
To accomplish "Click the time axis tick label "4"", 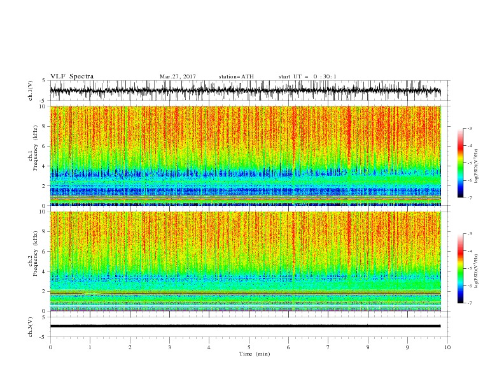I will click(x=209, y=347).
